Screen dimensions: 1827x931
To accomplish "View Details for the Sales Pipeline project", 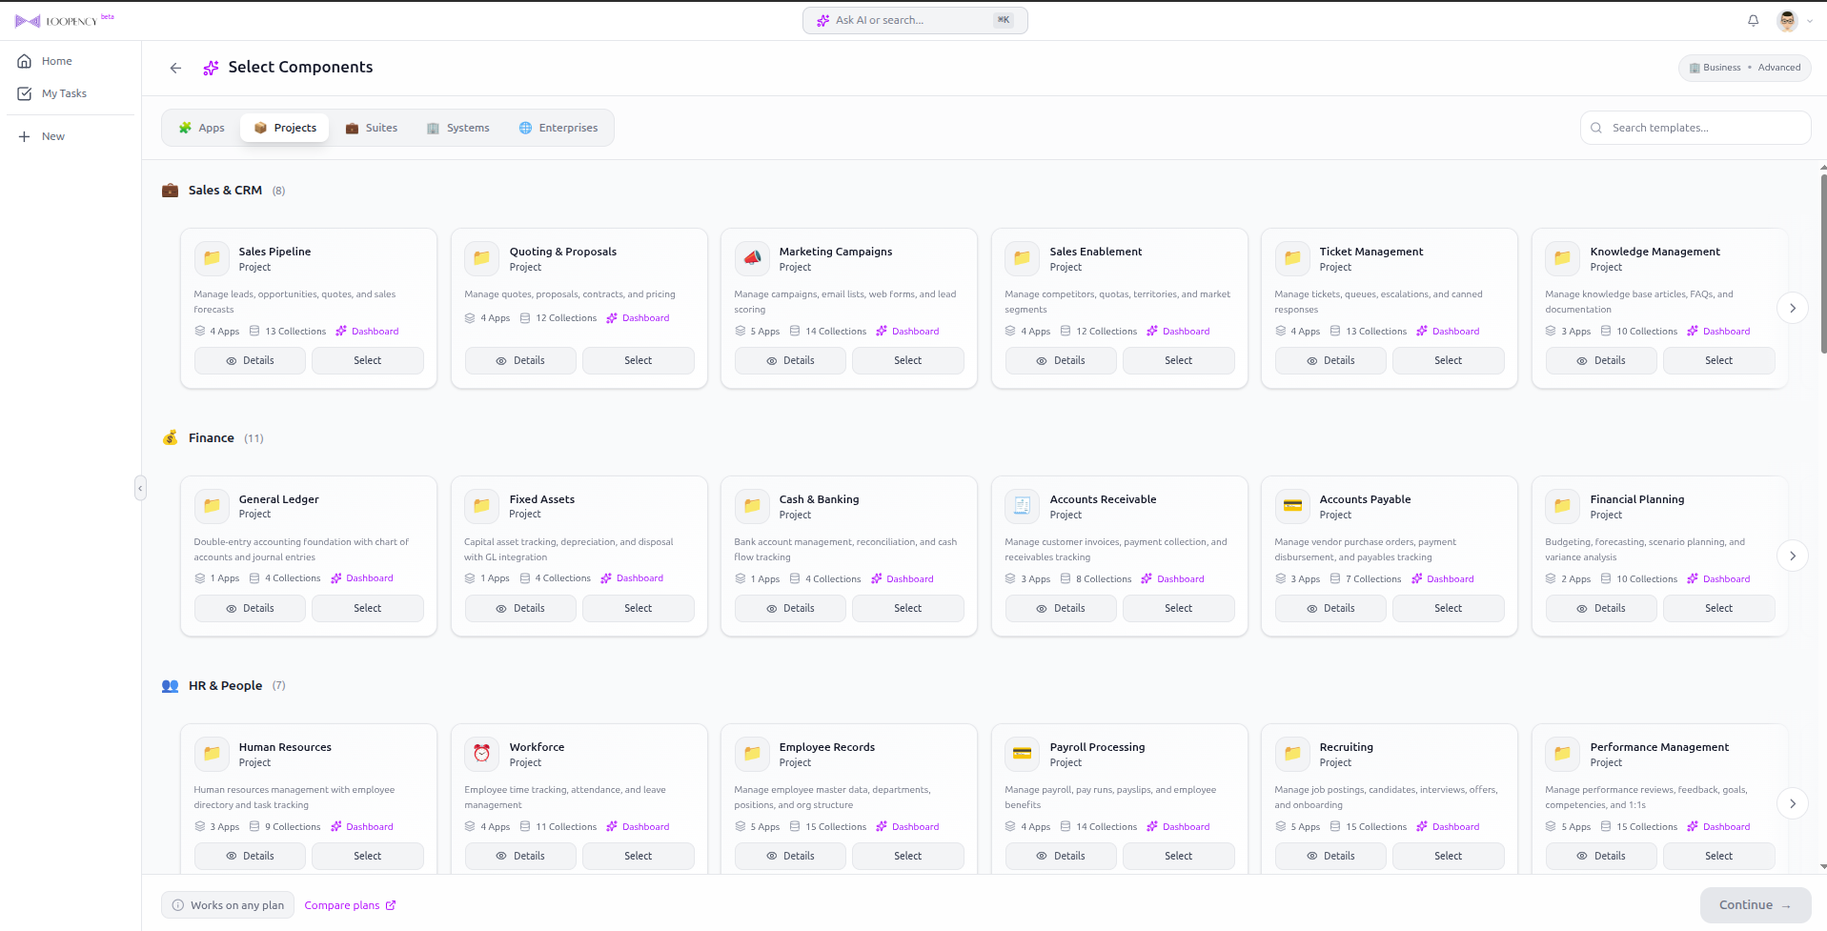I will [x=249, y=360].
